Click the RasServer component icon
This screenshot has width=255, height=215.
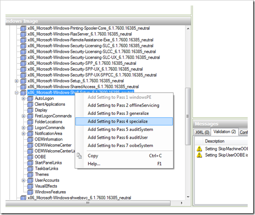tap(23, 34)
